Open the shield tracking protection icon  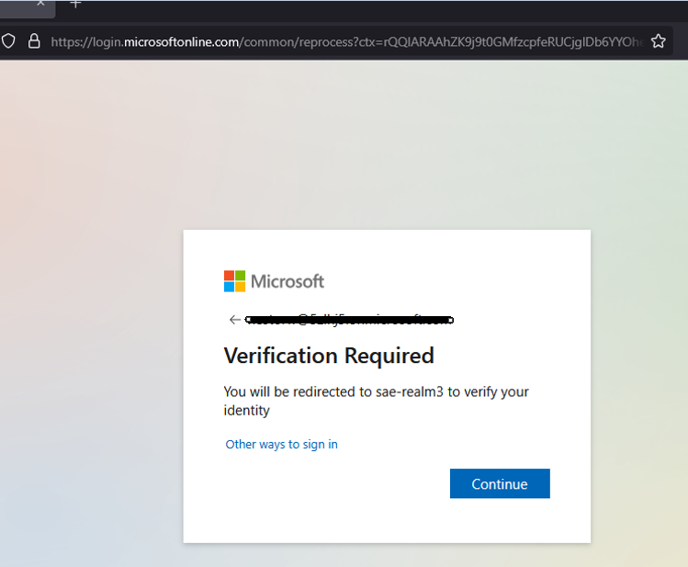point(9,40)
